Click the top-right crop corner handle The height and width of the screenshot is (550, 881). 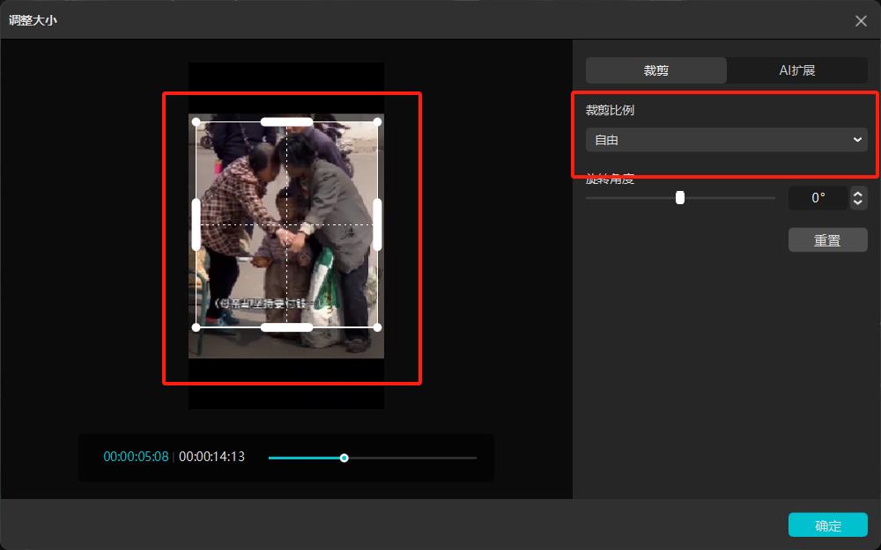tap(378, 121)
